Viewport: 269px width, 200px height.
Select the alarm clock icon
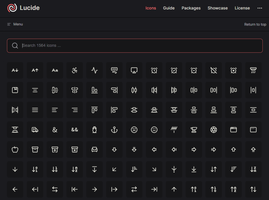click(154, 70)
